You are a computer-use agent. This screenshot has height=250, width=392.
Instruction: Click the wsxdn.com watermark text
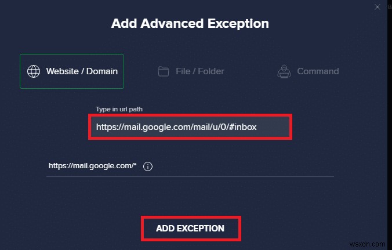(368, 244)
